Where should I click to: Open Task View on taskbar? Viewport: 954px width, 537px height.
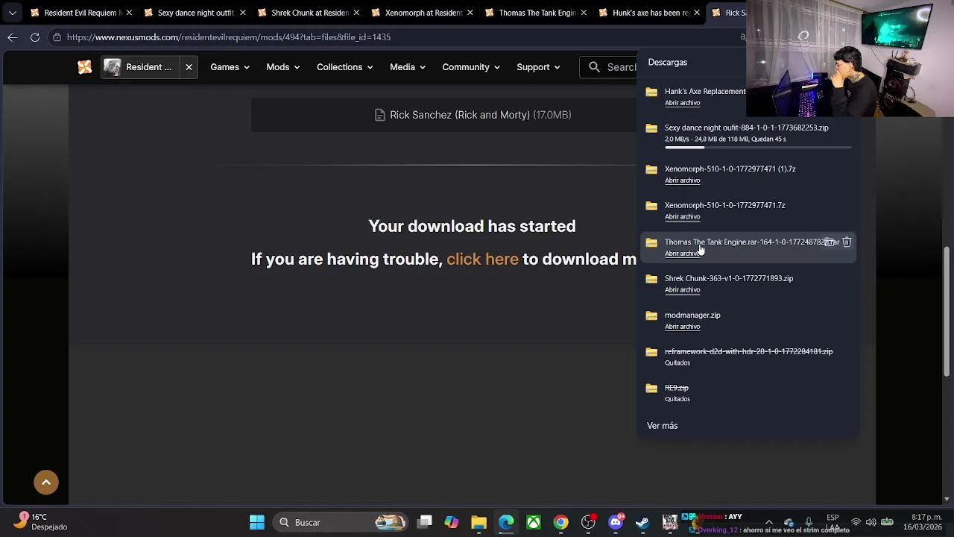click(x=425, y=522)
